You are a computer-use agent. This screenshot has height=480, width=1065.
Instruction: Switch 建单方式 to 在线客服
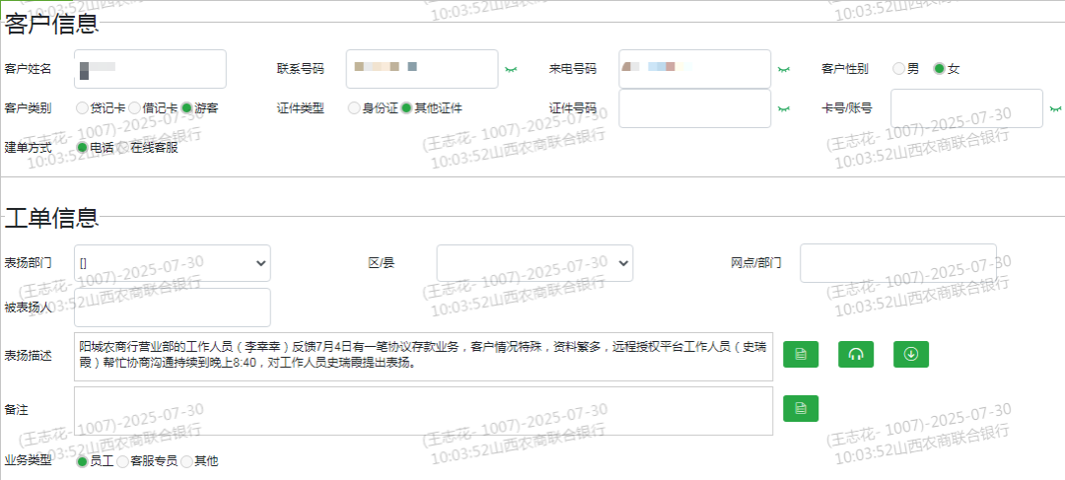tap(123, 148)
